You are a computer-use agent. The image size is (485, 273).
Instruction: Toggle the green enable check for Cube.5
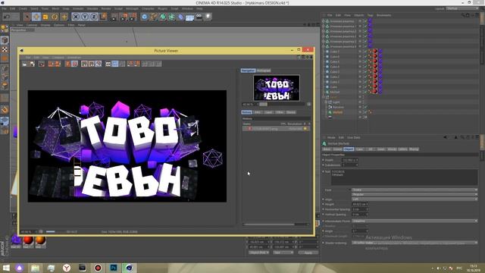point(365,61)
